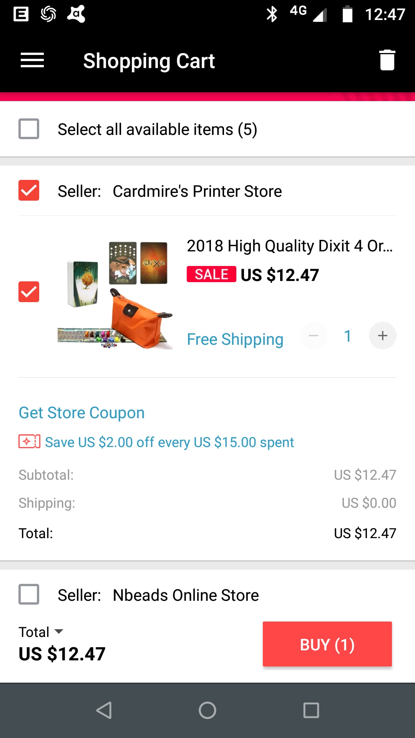Open the Dixit product thumbnail image
The image size is (415, 738).
click(x=115, y=295)
